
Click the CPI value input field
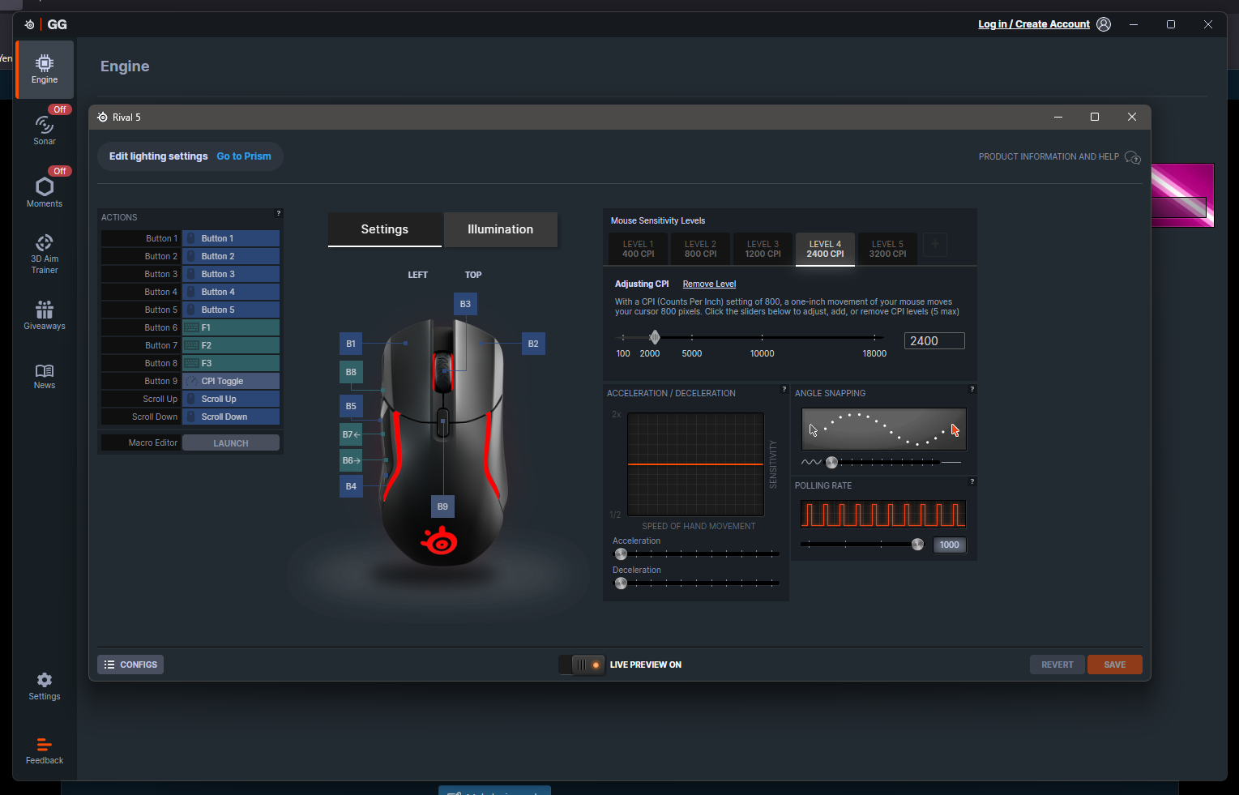pyautogui.click(x=934, y=341)
